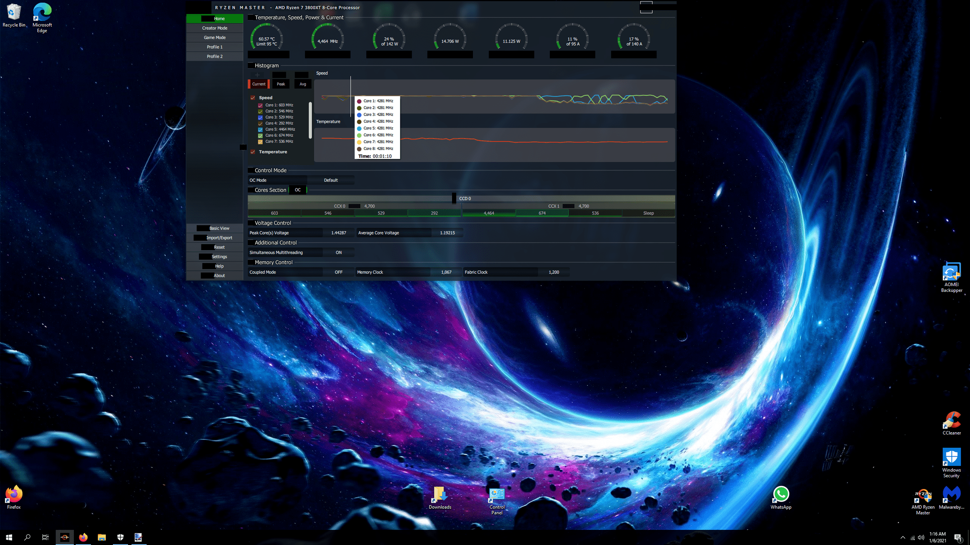Image resolution: width=970 pixels, height=545 pixels.
Task: Collapse the Voltage Control section
Action: pos(251,223)
